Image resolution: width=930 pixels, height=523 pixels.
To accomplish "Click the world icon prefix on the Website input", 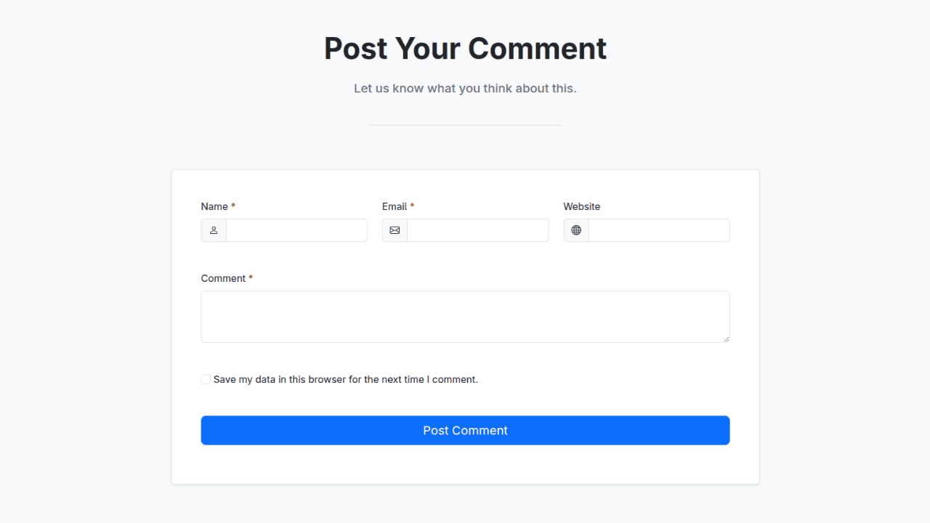I will (x=575, y=230).
